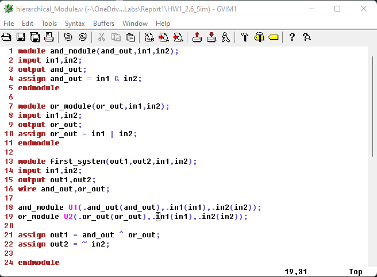Click the Save All files icon

[x=34, y=37]
